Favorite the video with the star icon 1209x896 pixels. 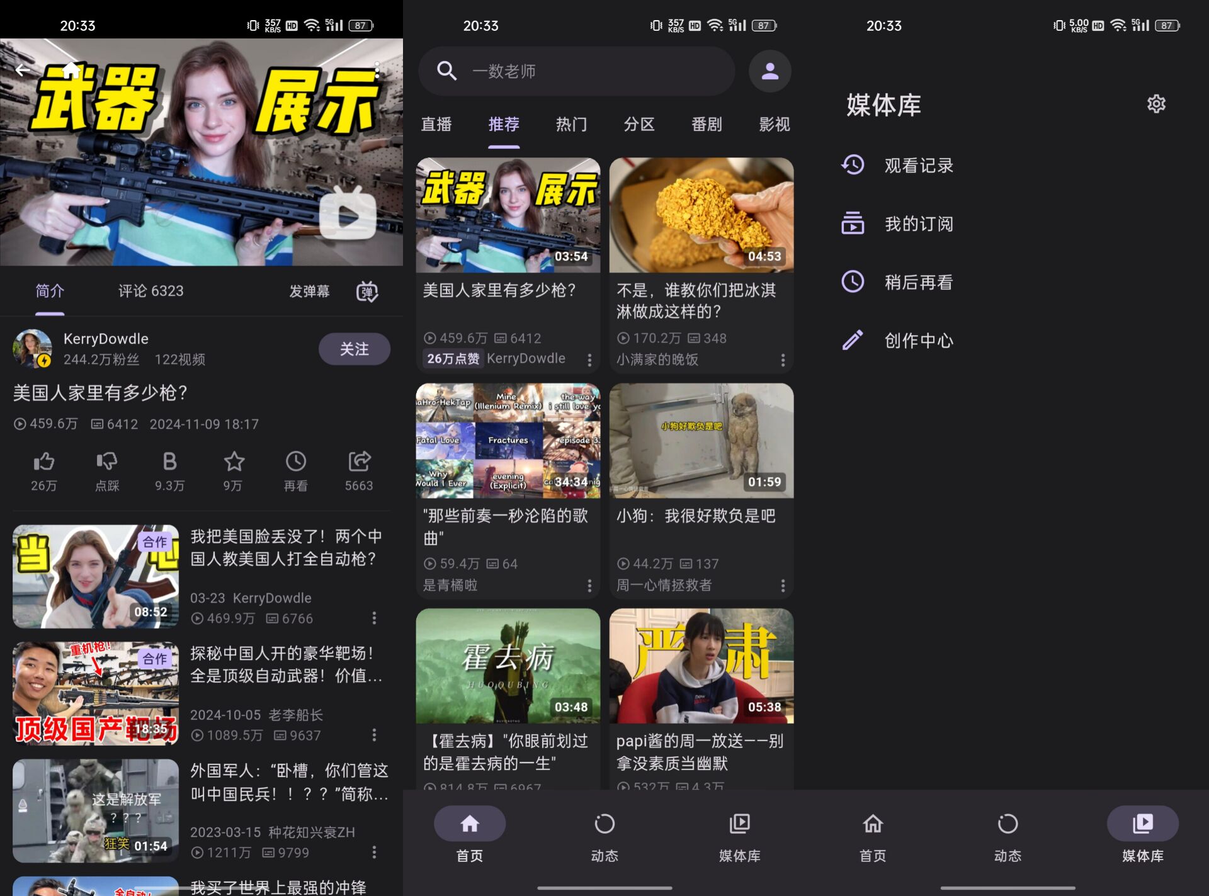(234, 462)
